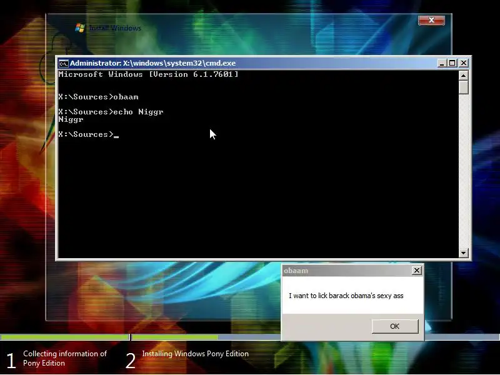Click the step number 2 at the bottom
The image size is (500, 375).
(x=131, y=361)
